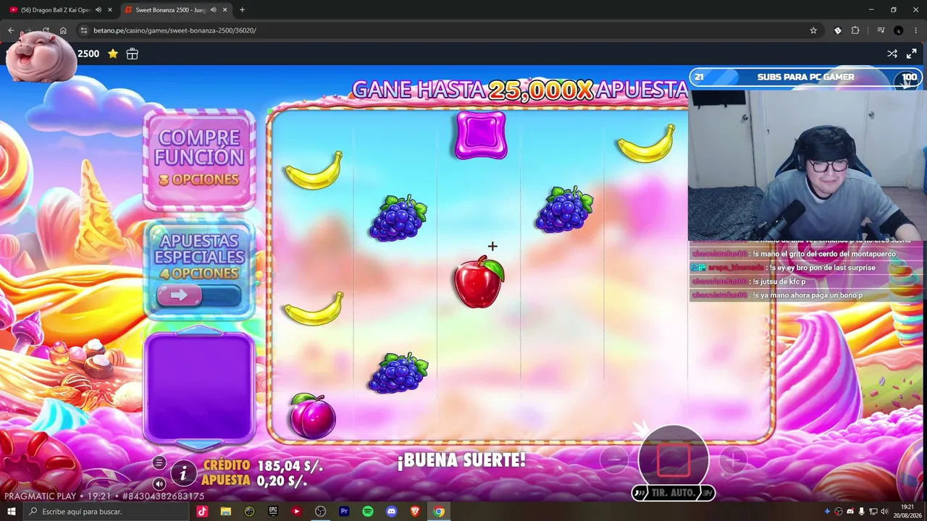
Task: Open the gift promotions icon
Action: pos(132,54)
